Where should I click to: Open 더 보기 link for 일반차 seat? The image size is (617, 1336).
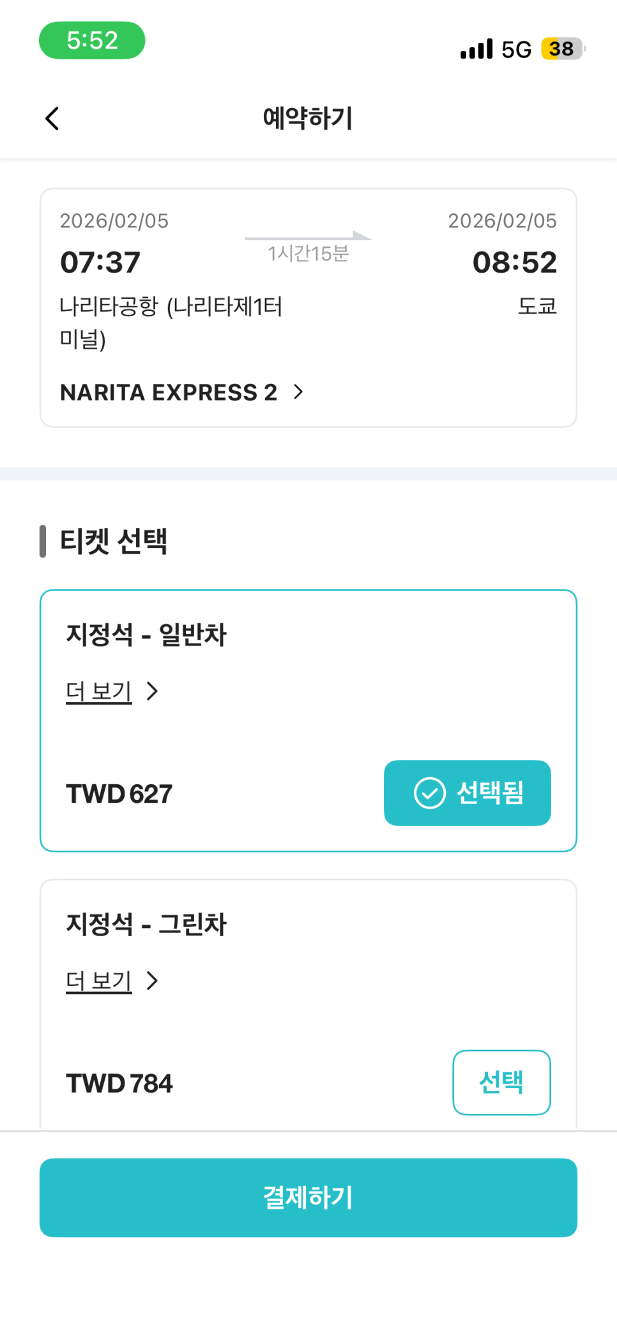coord(99,691)
